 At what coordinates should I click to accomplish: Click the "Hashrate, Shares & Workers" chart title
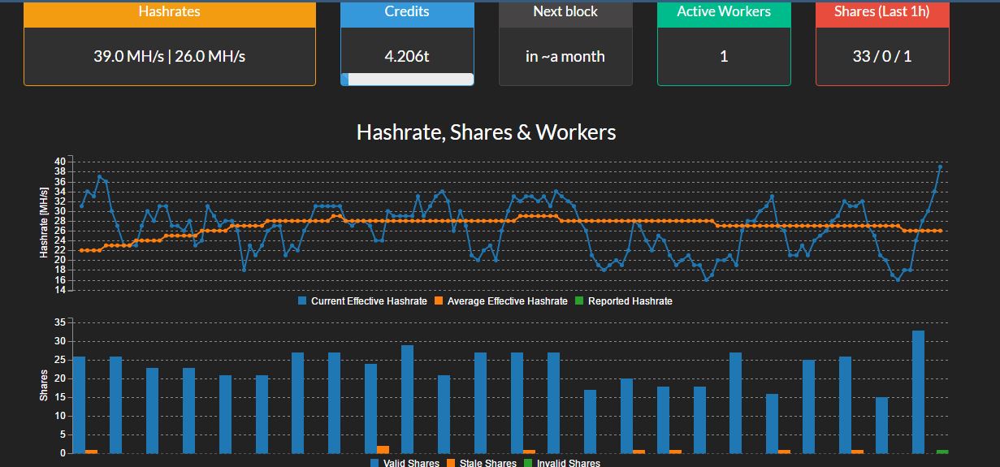(486, 132)
